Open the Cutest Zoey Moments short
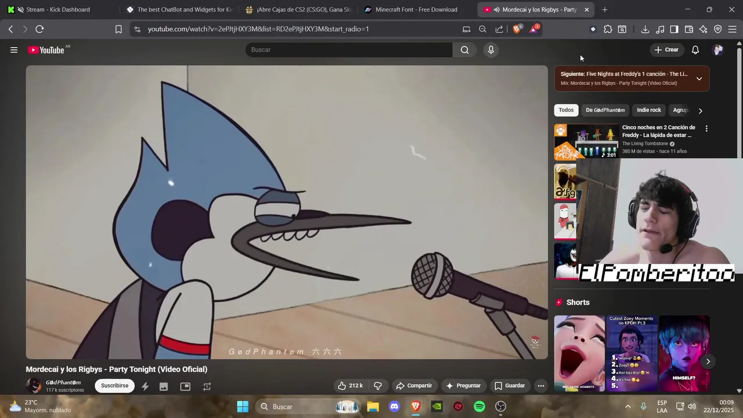This screenshot has width=743, height=418. [x=632, y=354]
